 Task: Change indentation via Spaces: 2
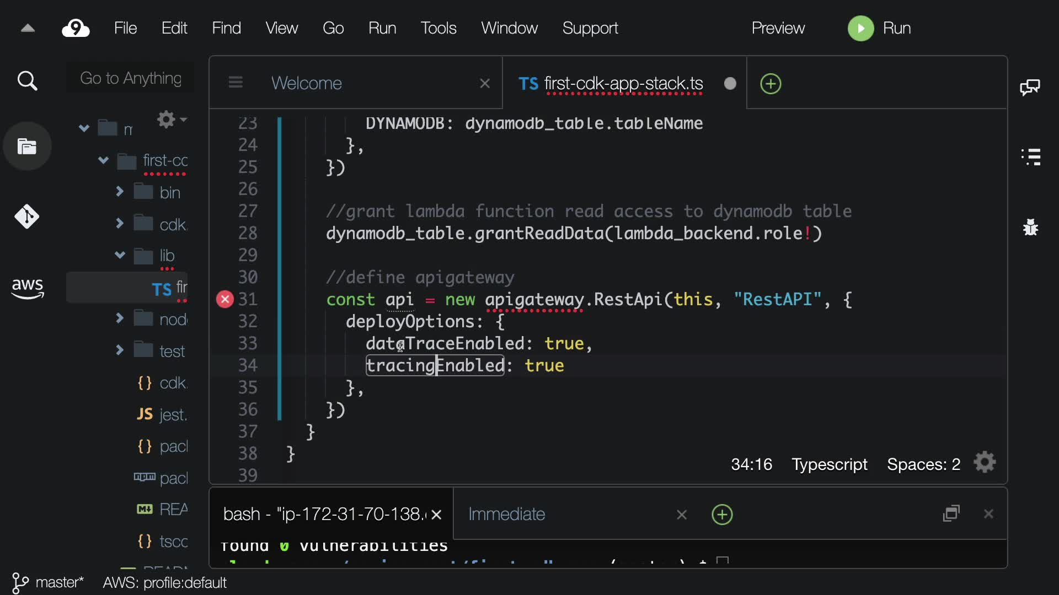click(923, 464)
